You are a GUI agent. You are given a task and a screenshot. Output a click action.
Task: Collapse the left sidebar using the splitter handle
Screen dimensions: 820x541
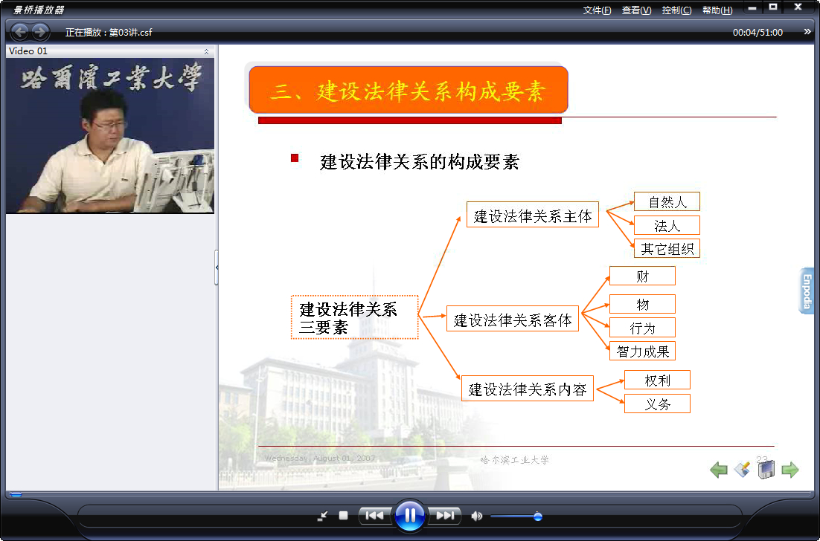pos(217,268)
